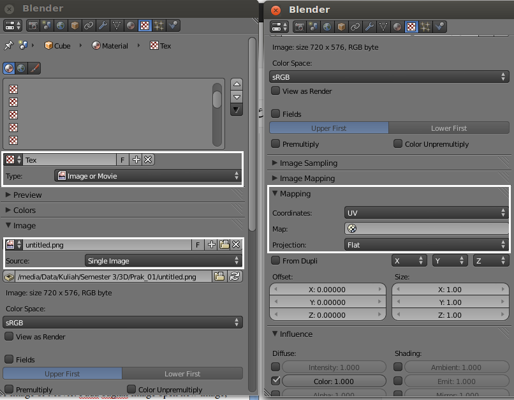Viewport: 514px width, 400px height.
Task: Collapse Image panel in left window
Action: (8, 226)
